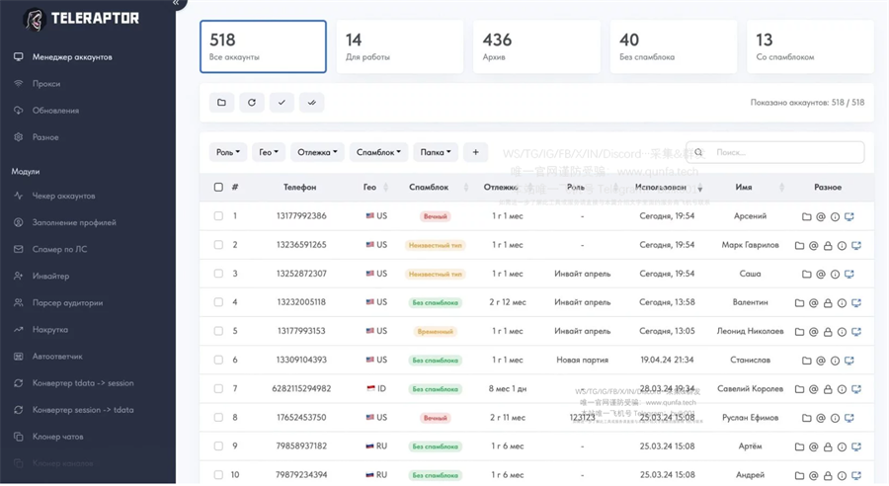Open the folder icon for Арсений row

click(806, 216)
